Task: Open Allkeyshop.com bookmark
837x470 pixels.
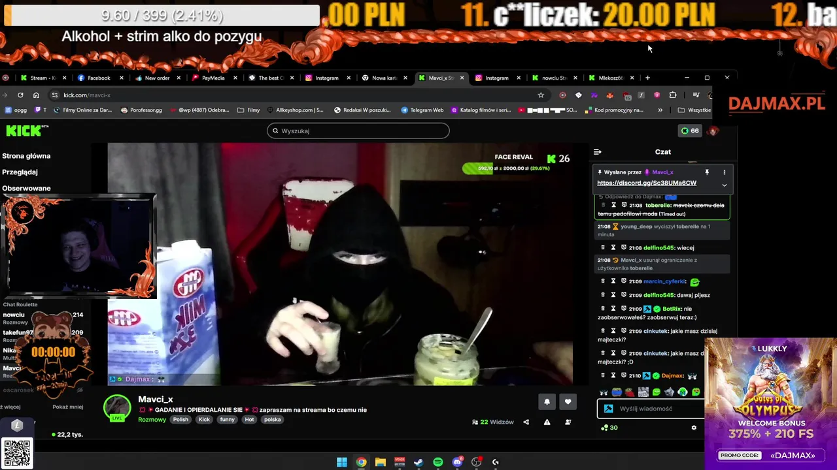Action: pyautogui.click(x=295, y=110)
